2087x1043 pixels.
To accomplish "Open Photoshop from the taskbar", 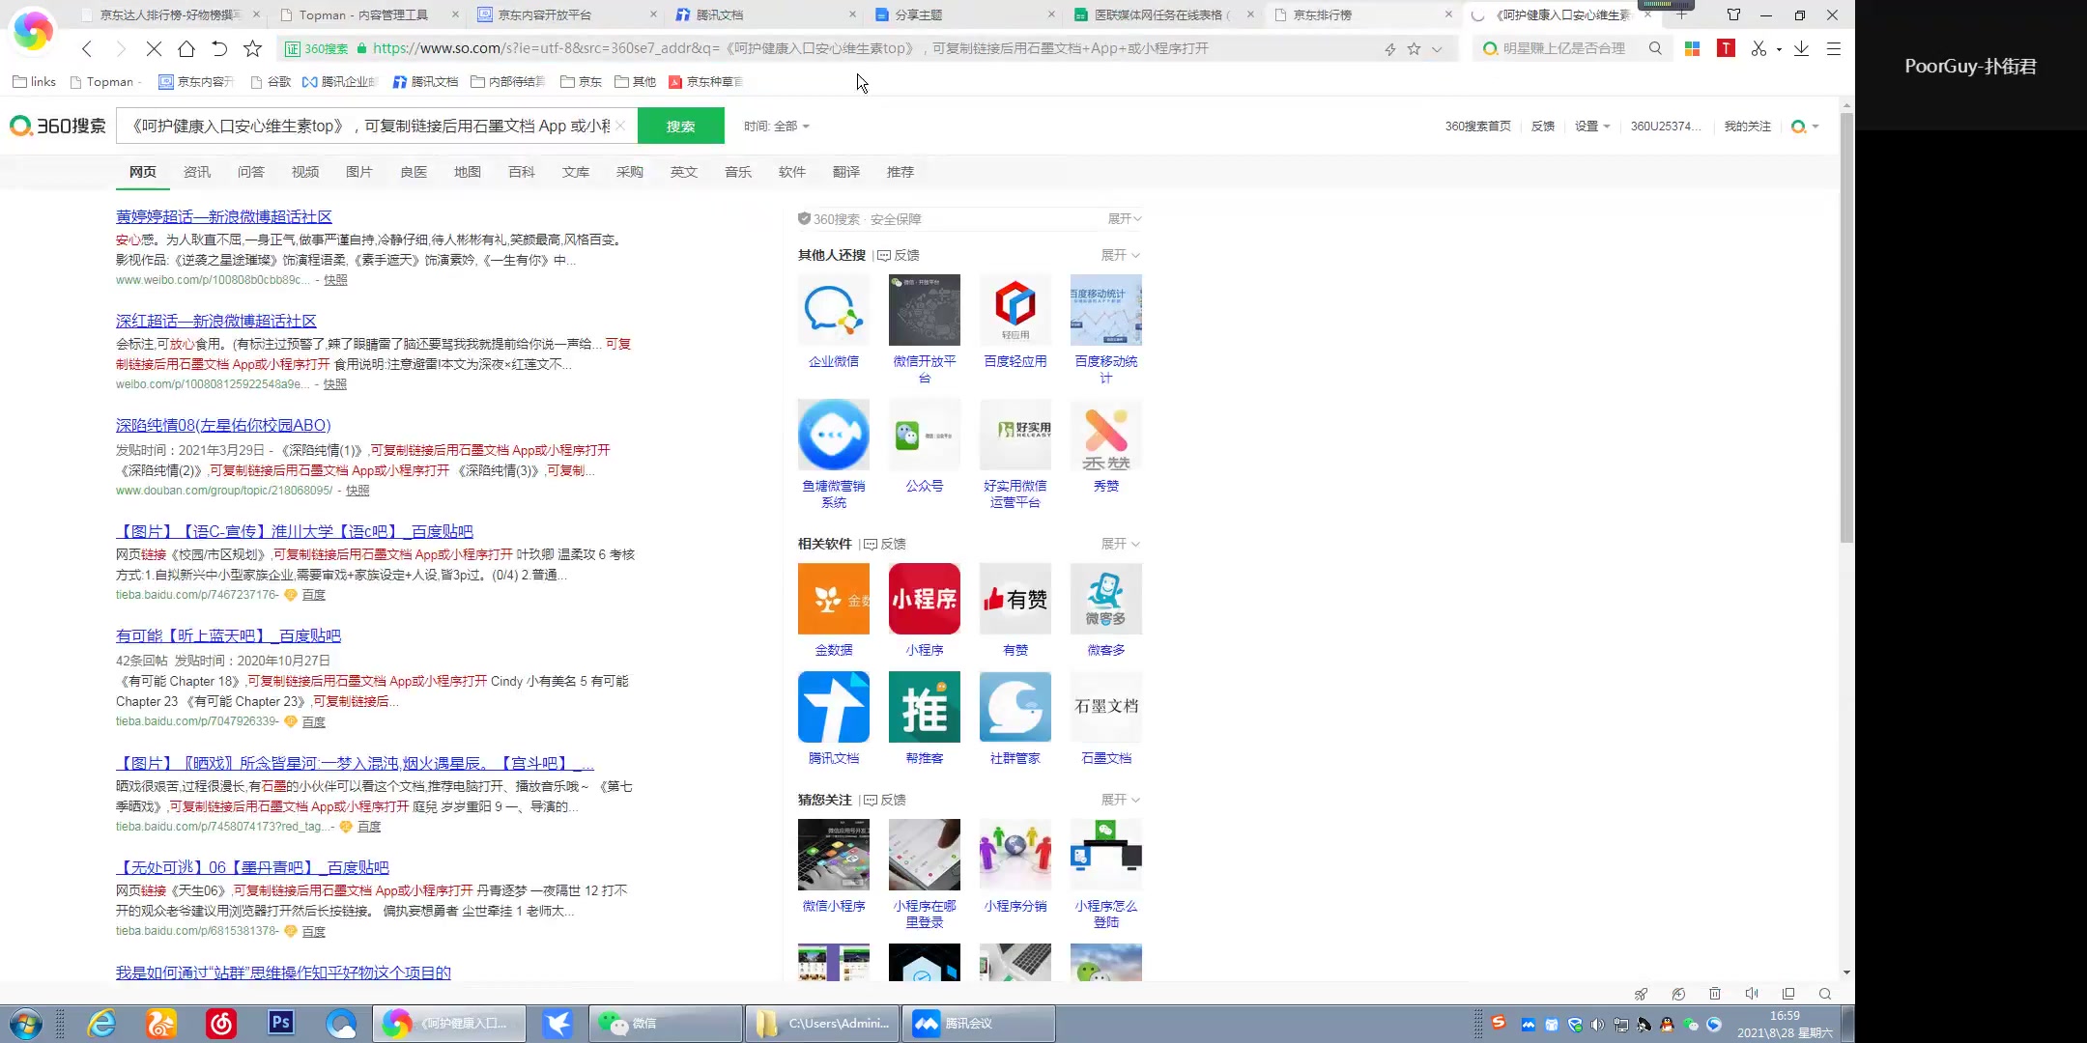I will (x=281, y=1023).
